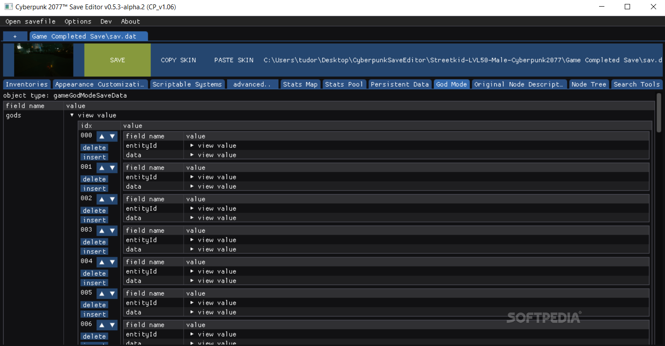Expand entityId view value of entry 003

tap(192, 240)
